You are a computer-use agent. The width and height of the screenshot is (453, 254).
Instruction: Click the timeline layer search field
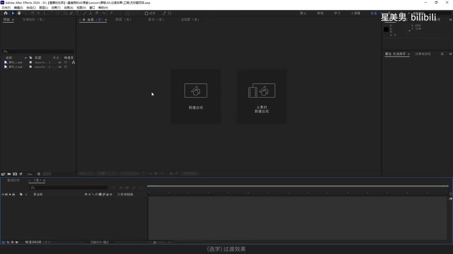tap(68, 188)
